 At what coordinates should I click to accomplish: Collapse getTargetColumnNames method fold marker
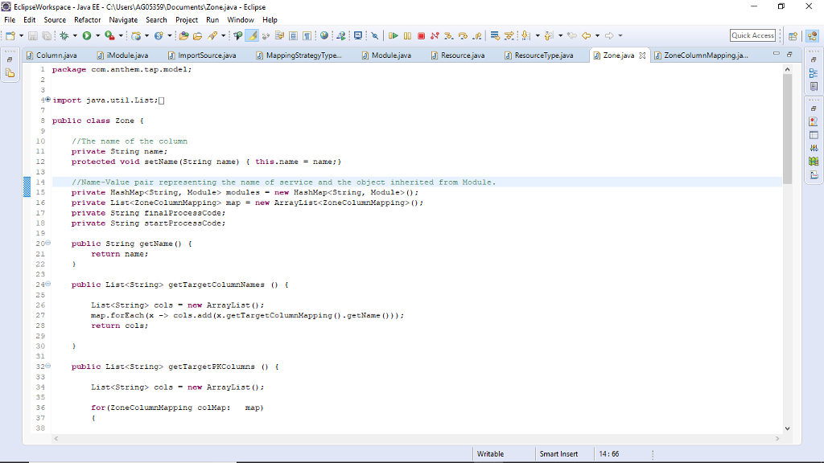click(x=47, y=284)
